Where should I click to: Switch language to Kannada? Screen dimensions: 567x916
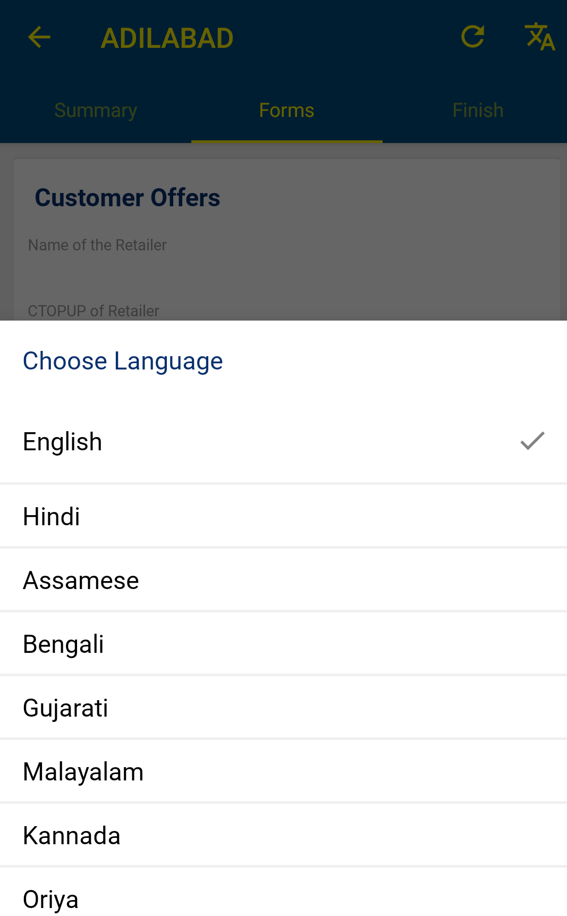pos(72,836)
